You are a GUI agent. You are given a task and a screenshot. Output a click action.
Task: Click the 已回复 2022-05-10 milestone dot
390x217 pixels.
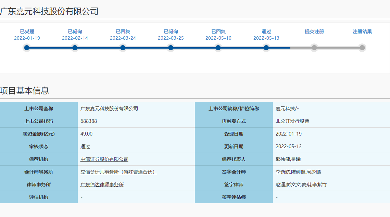pos(218,48)
